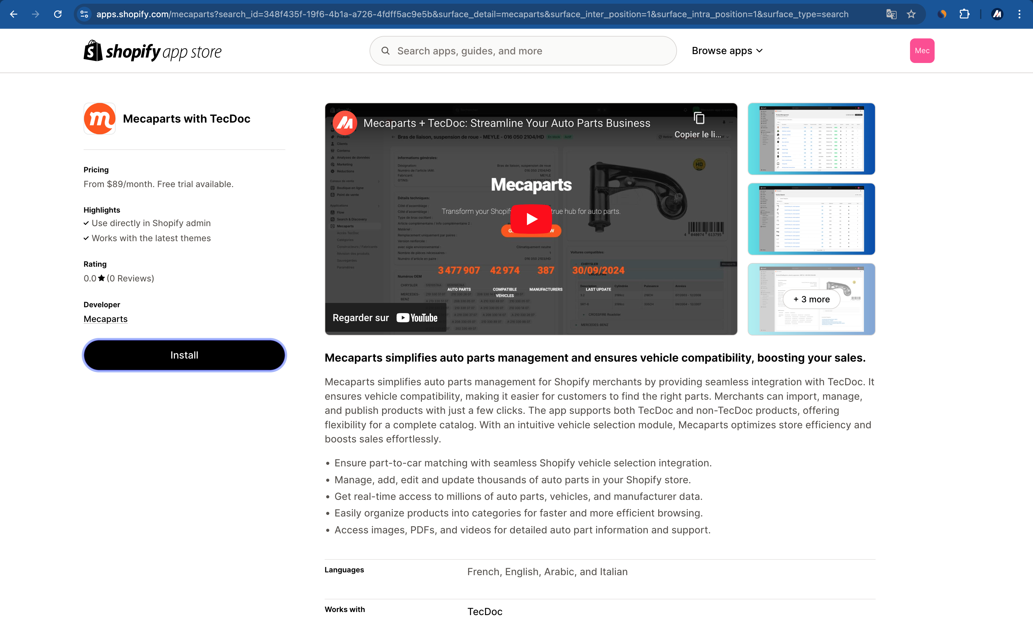Open Mecaparts developer link
The width and height of the screenshot is (1033, 620).
pyautogui.click(x=105, y=319)
